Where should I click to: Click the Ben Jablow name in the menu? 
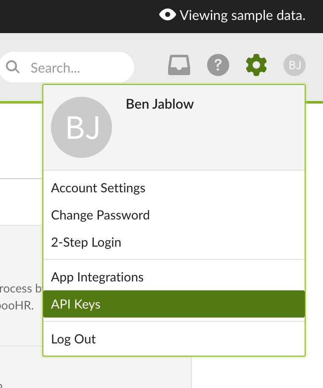pyautogui.click(x=160, y=104)
